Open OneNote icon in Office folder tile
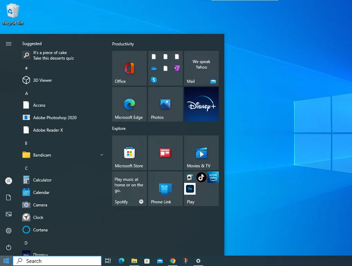The height and width of the screenshot is (266, 352). click(x=177, y=68)
